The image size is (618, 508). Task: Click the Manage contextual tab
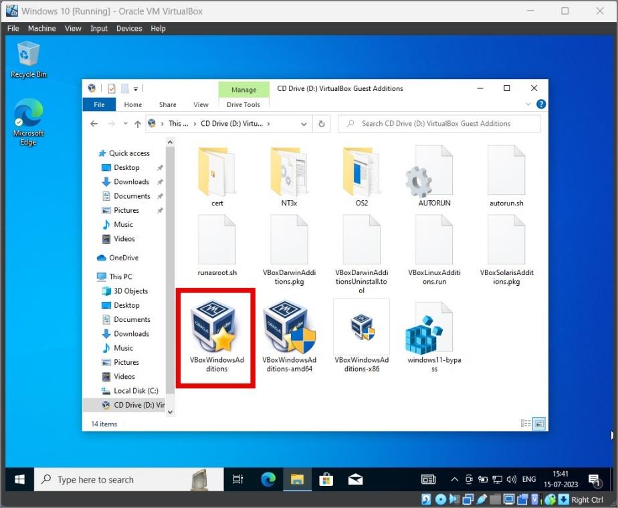tap(244, 90)
